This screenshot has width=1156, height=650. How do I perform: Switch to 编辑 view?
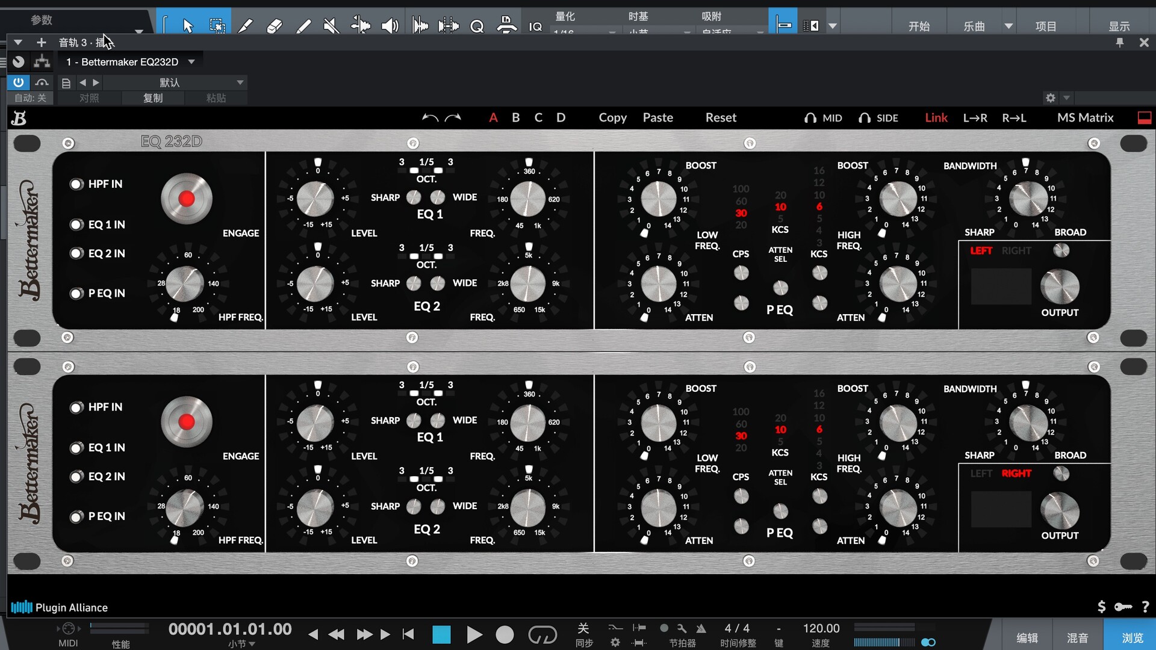1027,637
